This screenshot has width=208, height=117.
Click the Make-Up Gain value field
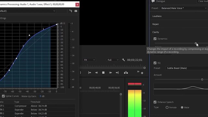click(40, 96)
